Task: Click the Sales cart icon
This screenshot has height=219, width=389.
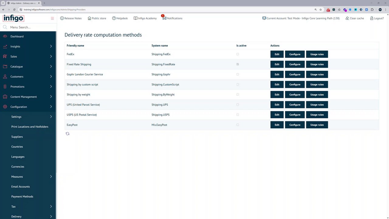Action: click(x=5, y=57)
